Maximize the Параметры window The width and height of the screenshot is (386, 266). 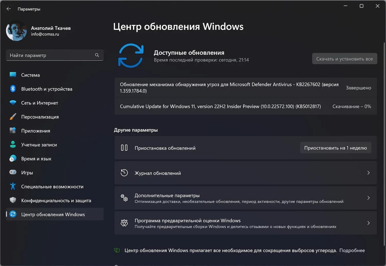coord(362,6)
